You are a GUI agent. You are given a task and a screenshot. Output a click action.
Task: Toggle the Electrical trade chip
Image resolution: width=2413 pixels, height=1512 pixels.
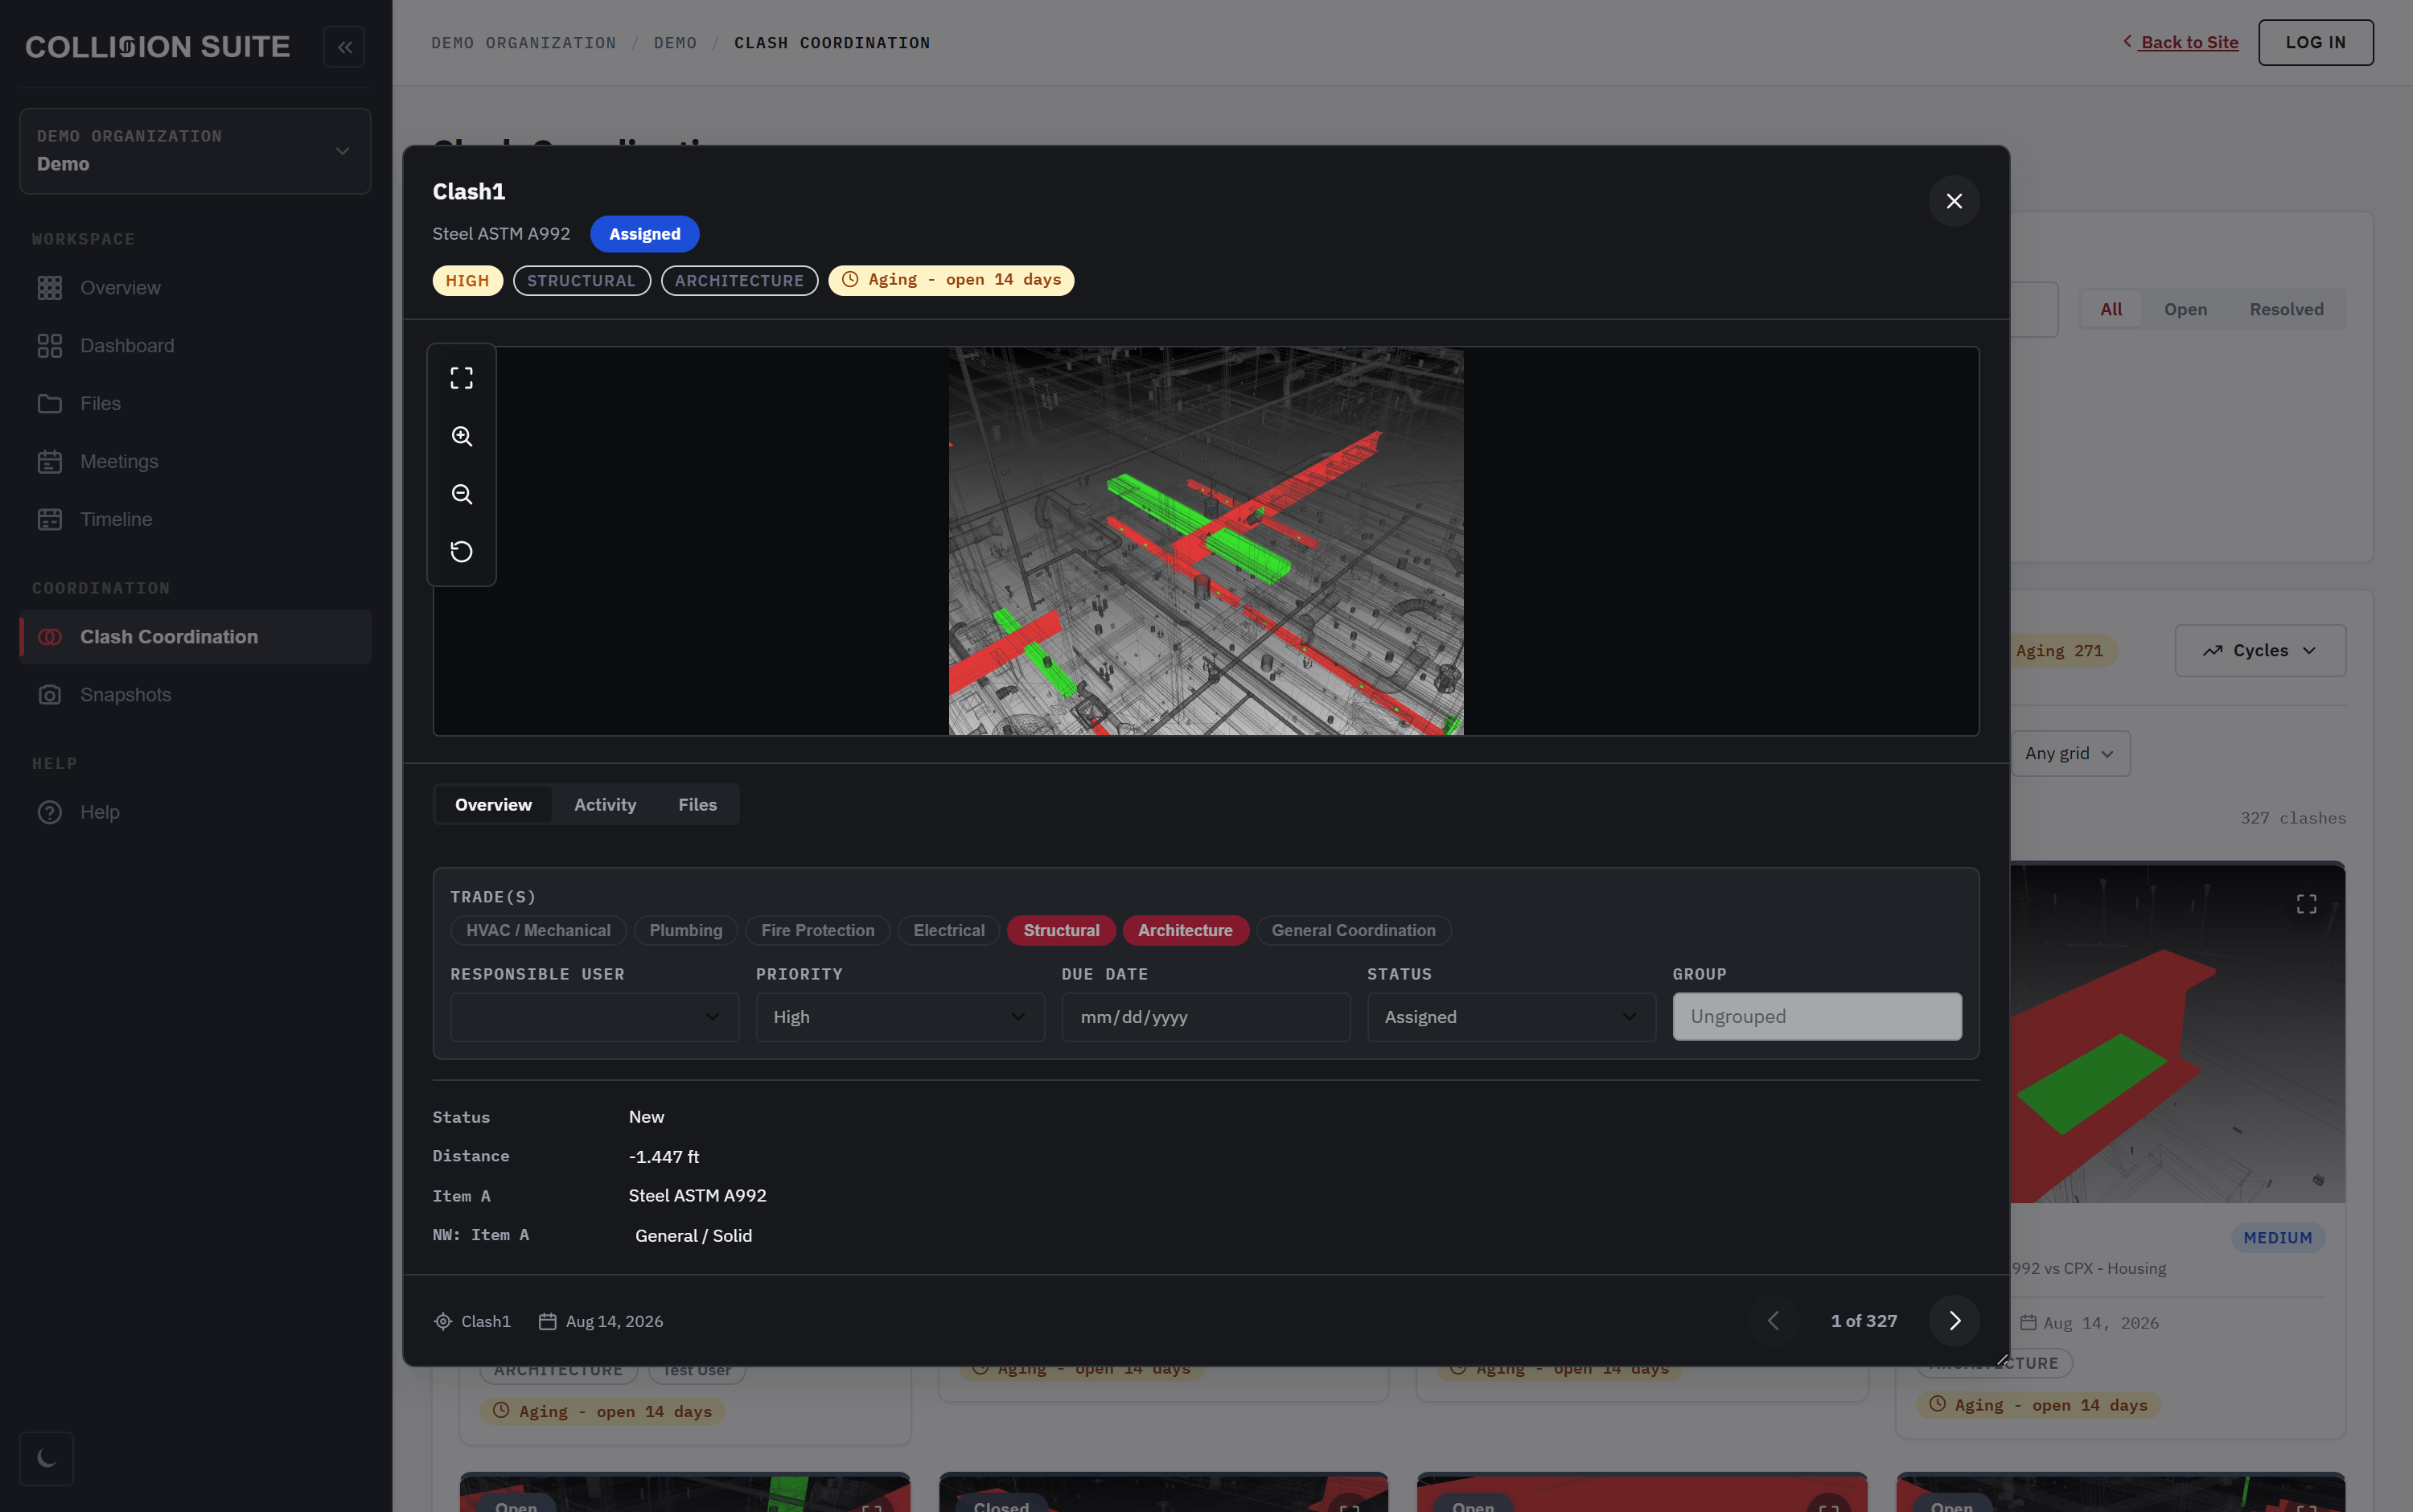coord(949,930)
